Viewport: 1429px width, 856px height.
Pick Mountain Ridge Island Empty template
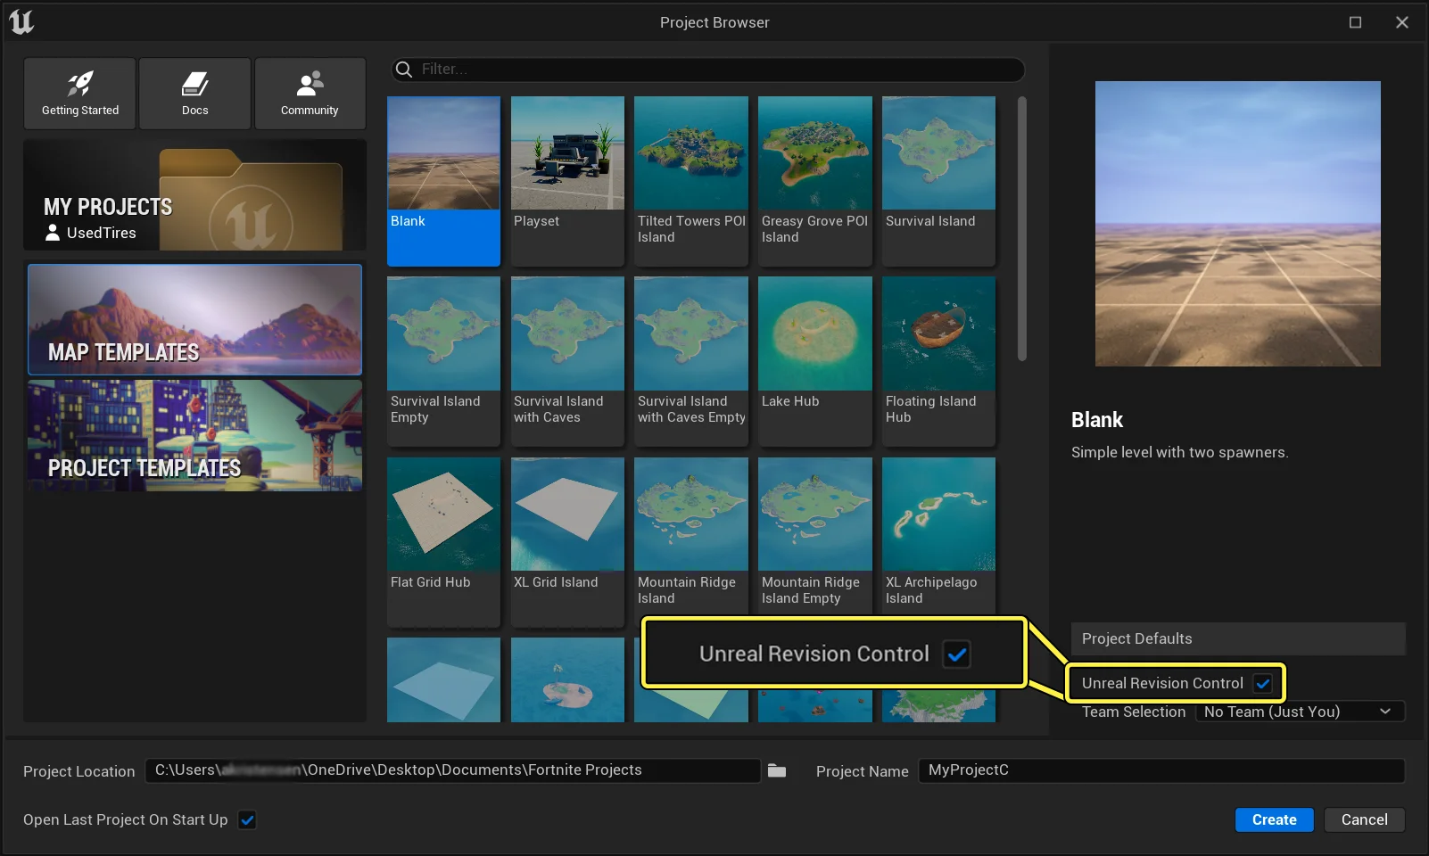815,538
